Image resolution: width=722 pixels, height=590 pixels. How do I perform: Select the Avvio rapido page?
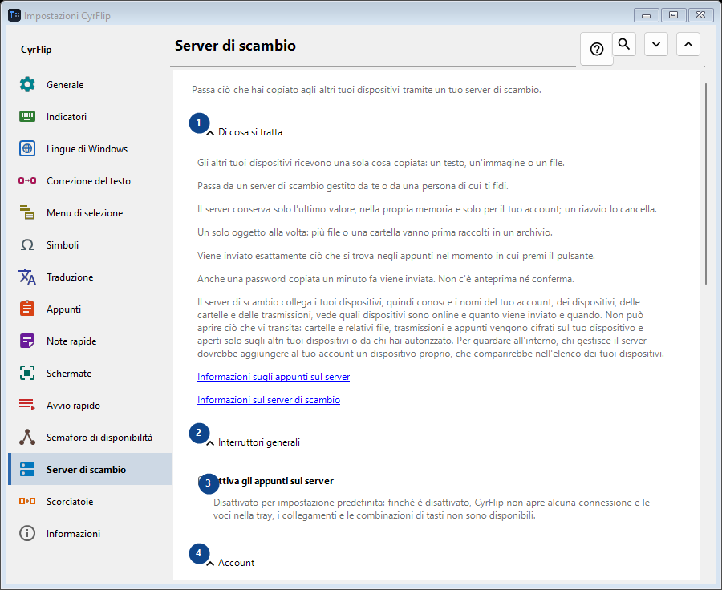[x=90, y=405]
